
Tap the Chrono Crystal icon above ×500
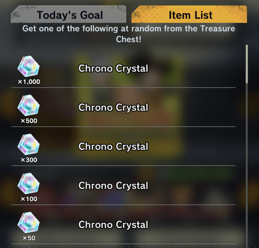tap(29, 107)
